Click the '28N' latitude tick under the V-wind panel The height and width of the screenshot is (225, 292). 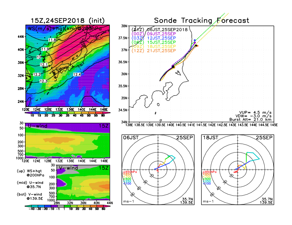pos(57,203)
